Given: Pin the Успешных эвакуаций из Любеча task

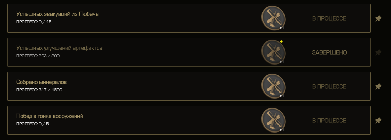Looking at the screenshot, I should click(x=378, y=18).
